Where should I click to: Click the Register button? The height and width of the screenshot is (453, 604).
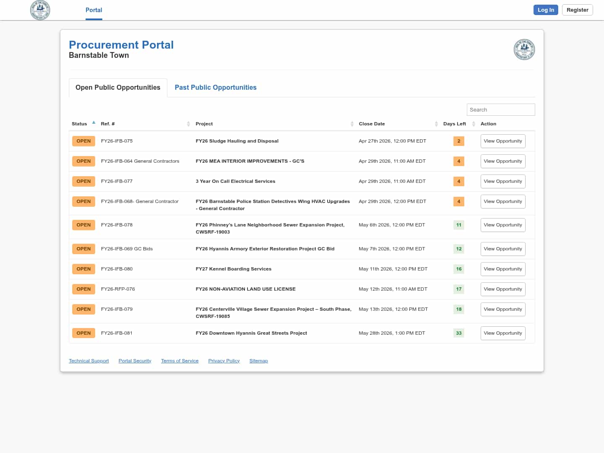[577, 10]
